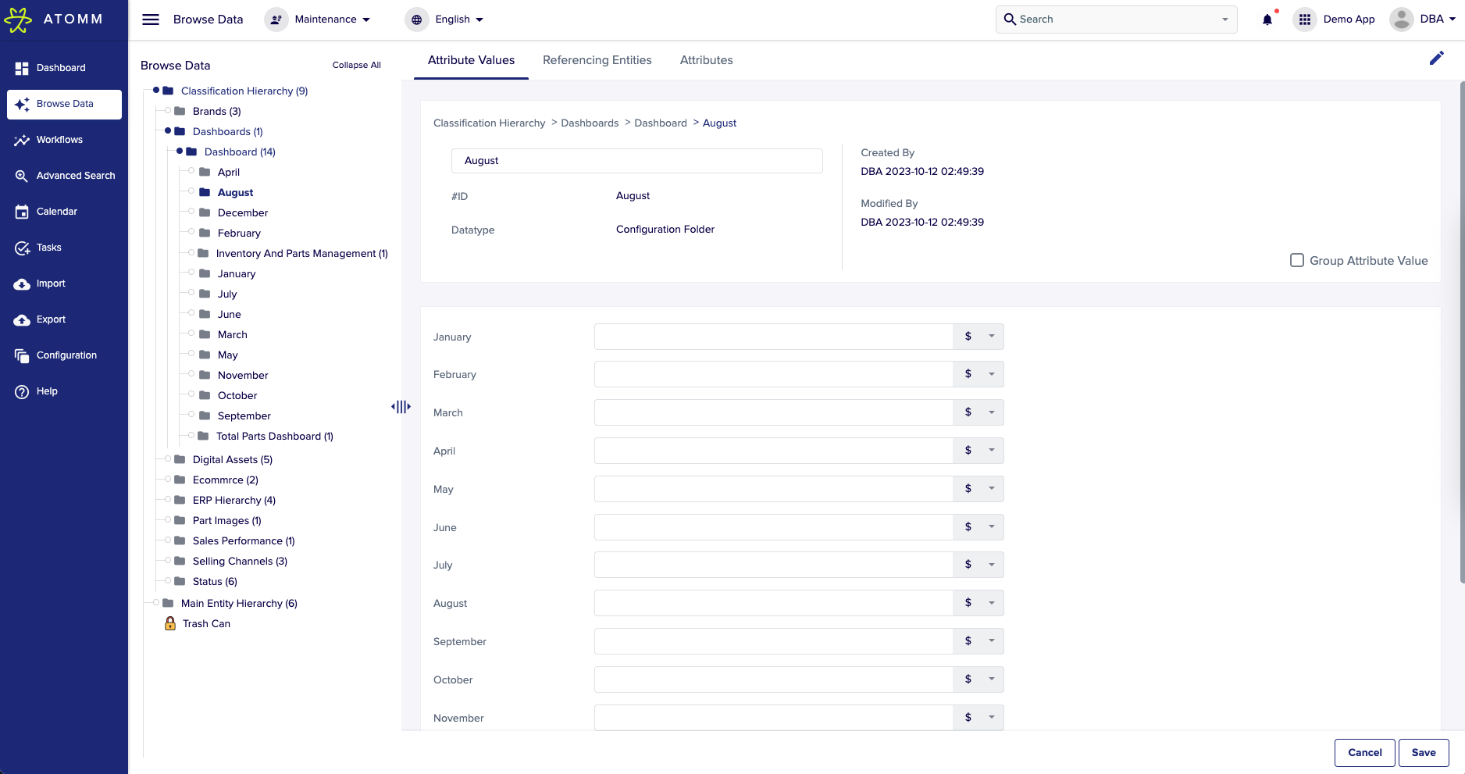
Task: Click the Collapse All link
Action: click(x=356, y=65)
